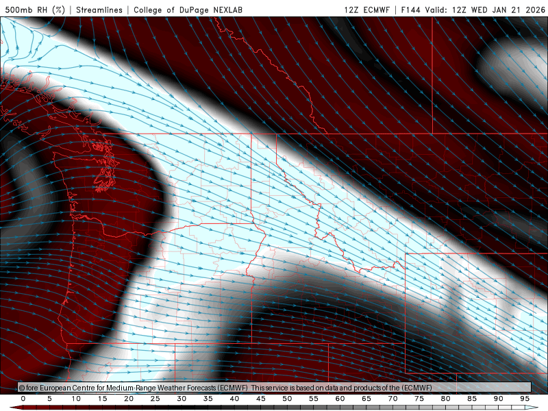
Task: Click the '20' value on the RH scale
Action: click(x=129, y=399)
